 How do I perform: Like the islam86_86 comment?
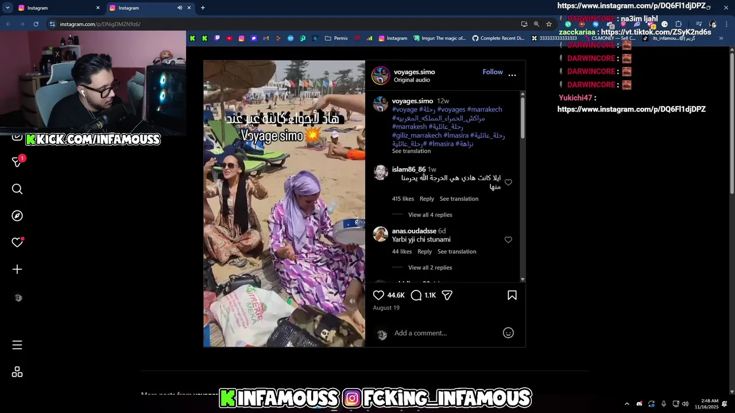click(x=508, y=182)
